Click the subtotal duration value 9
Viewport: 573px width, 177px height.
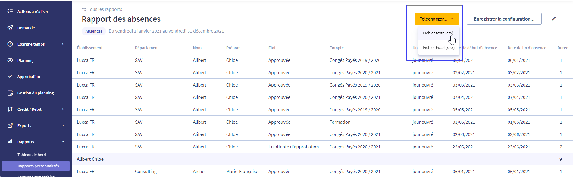(561, 159)
